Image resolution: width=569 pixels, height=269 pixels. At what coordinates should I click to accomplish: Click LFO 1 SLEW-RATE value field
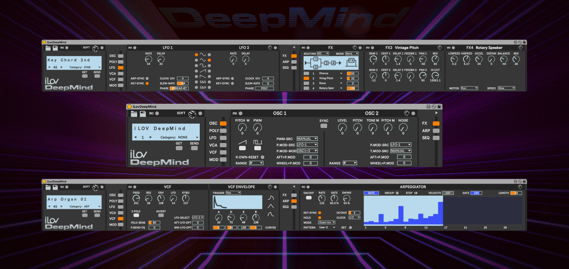(x=183, y=83)
